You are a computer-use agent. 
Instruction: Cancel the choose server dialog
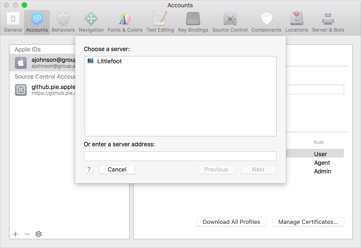117,169
